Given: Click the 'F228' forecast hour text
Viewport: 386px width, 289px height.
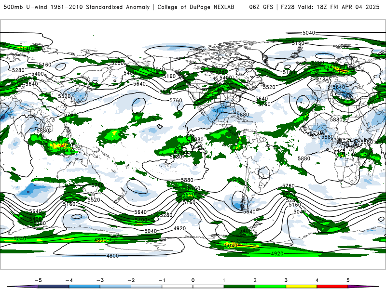Looking at the screenshot, I should [x=288, y=7].
